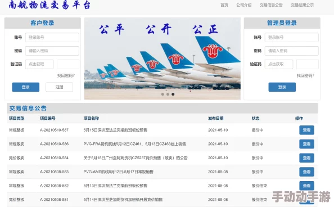Focus the admin login 账号 field
This screenshot has width=334, height=207.
(x=292, y=38)
